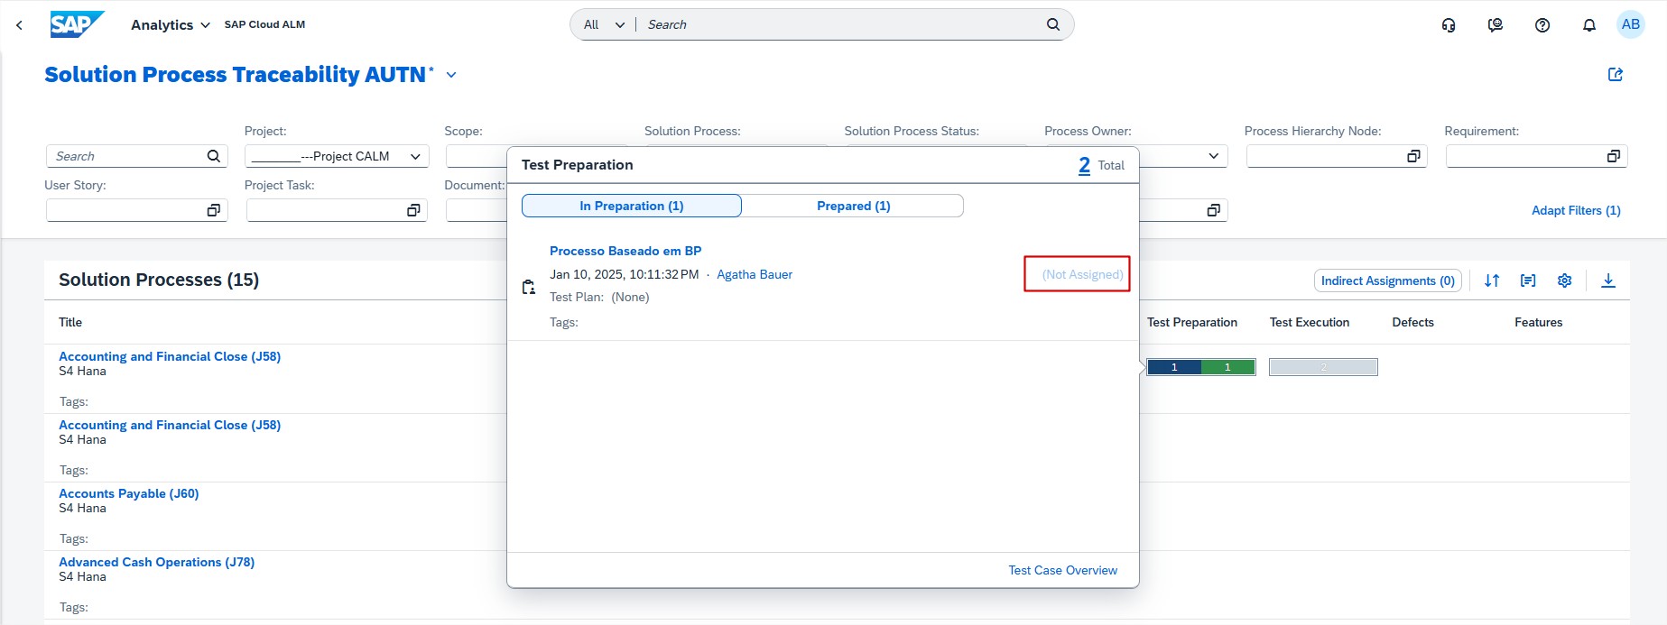Viewport: 1667px width, 625px height.
Task: Open table settings gear icon
Action: pyautogui.click(x=1564, y=280)
